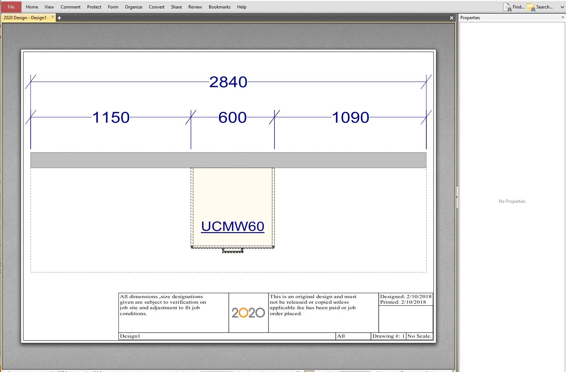Close the Properties panel

point(563,17)
